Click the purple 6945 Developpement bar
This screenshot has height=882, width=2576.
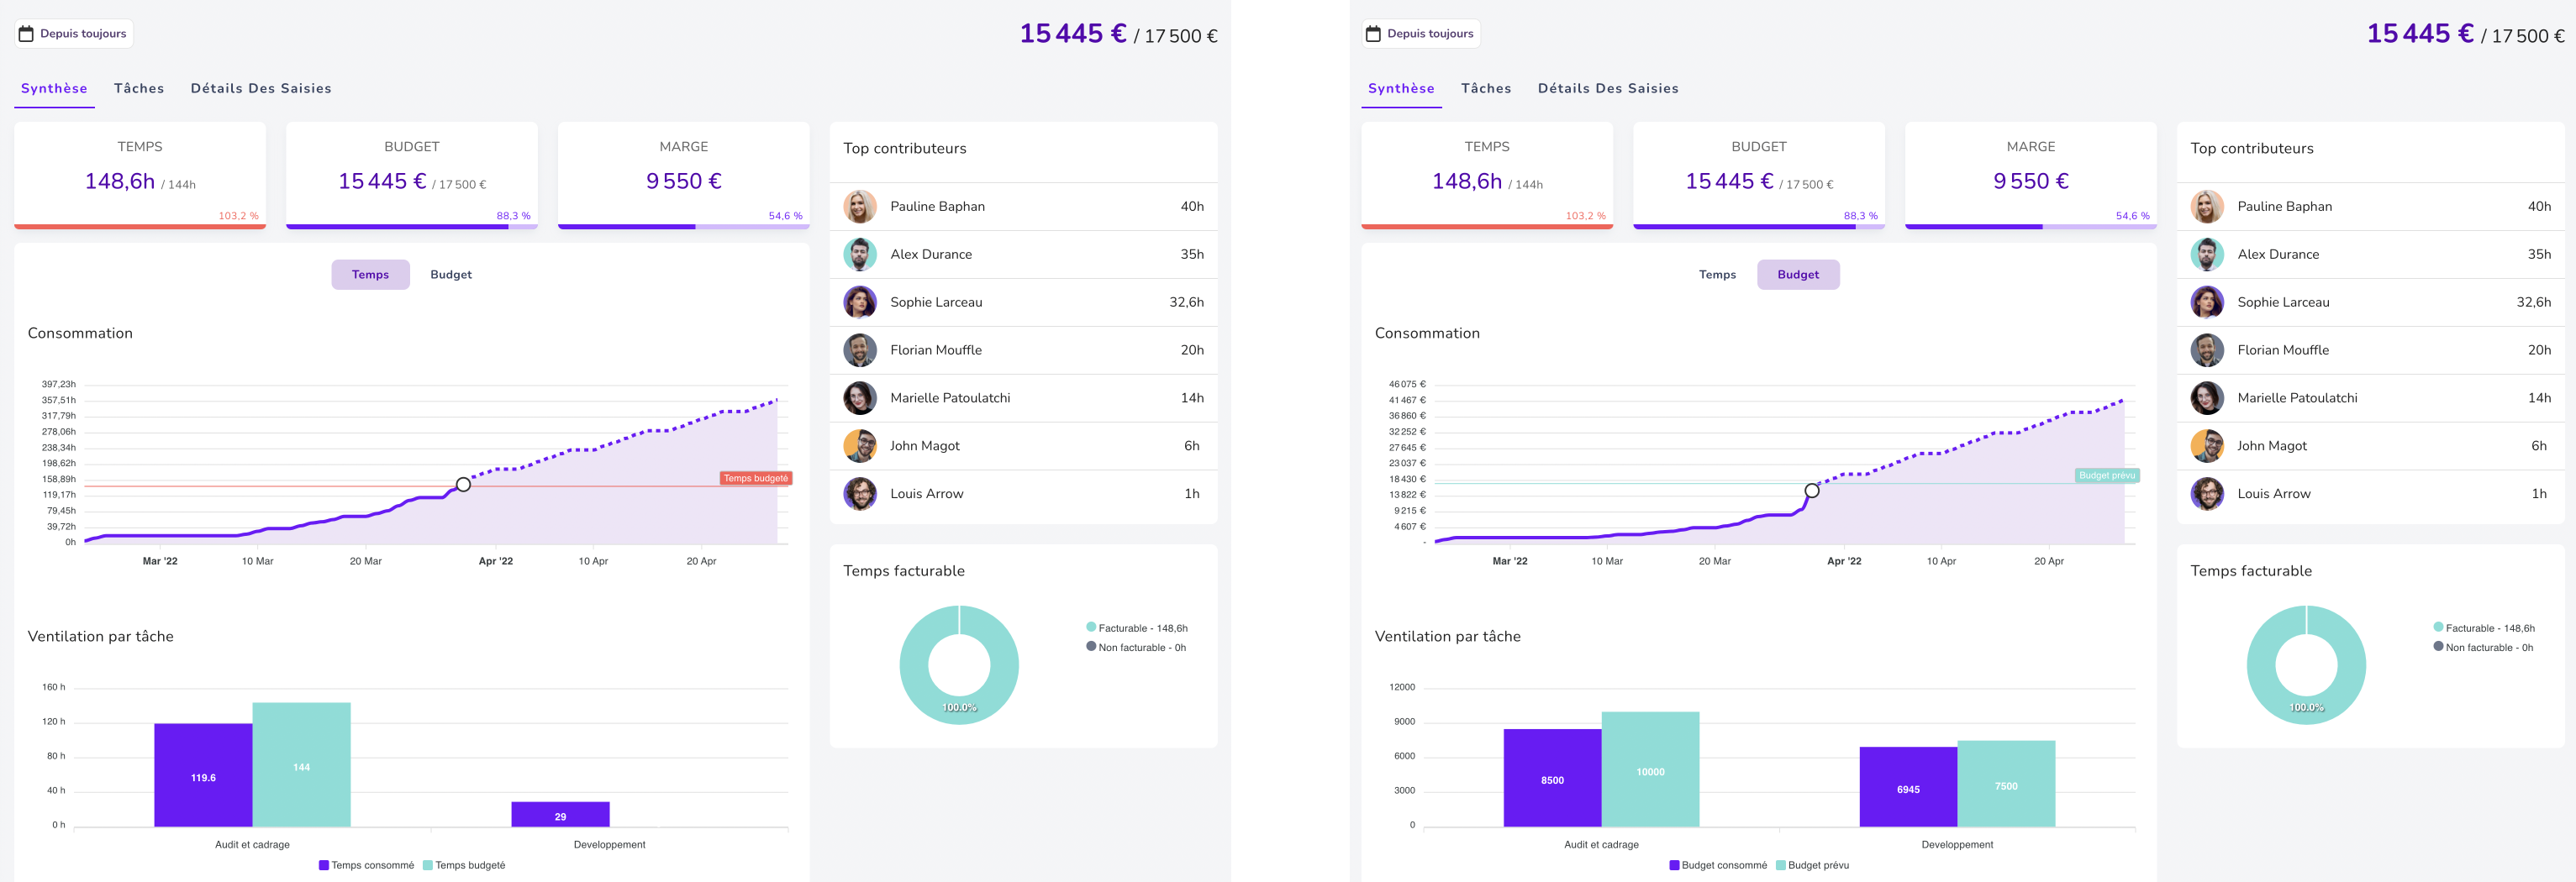click(x=1908, y=787)
